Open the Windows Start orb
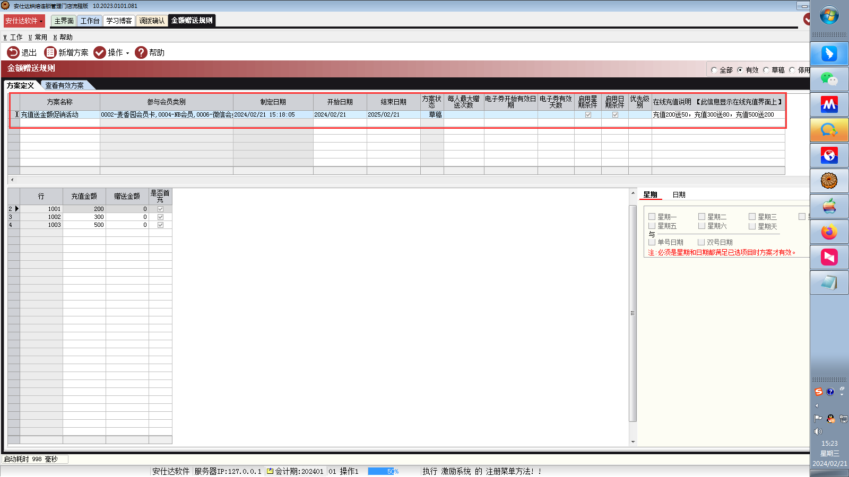Screen dimensions: 849x477 [829, 15]
